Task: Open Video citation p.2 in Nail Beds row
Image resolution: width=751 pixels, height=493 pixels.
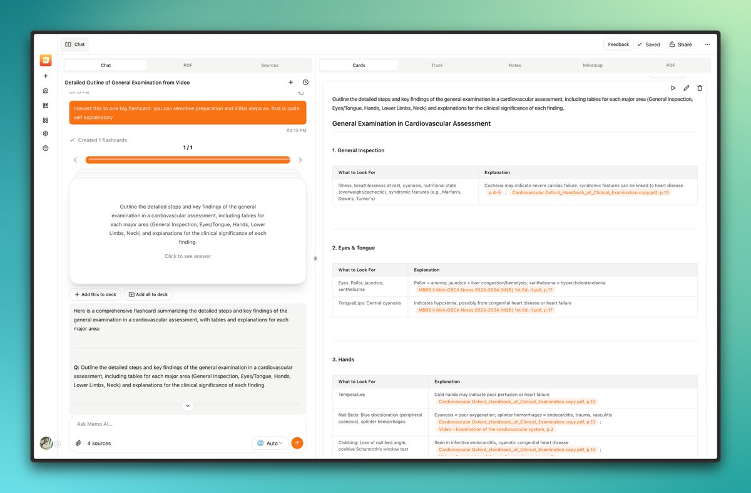Action: (x=496, y=429)
